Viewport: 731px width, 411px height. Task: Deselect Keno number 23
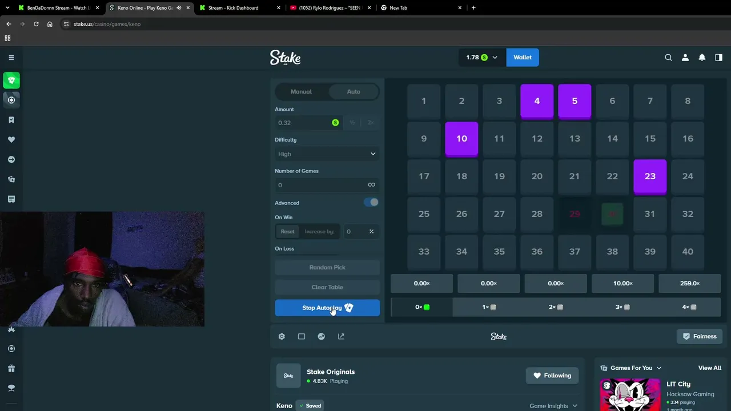coord(650,176)
